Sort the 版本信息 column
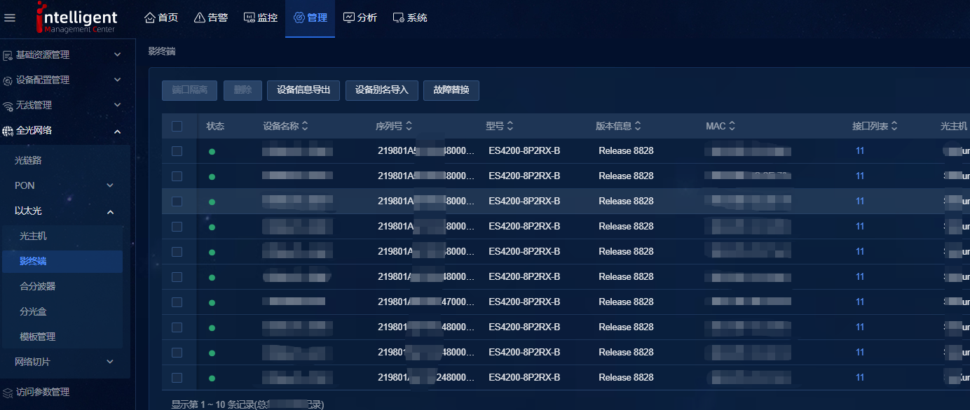 [638, 127]
